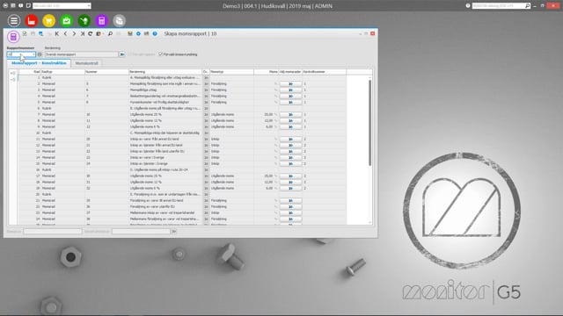
Task: Click the column settings toolbar icon
Action: point(147,33)
